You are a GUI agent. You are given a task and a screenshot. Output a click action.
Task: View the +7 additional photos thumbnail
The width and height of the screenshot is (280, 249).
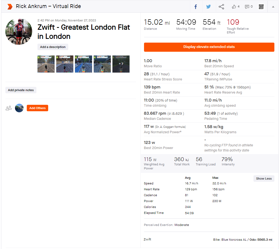pyautogui.click(x=121, y=64)
